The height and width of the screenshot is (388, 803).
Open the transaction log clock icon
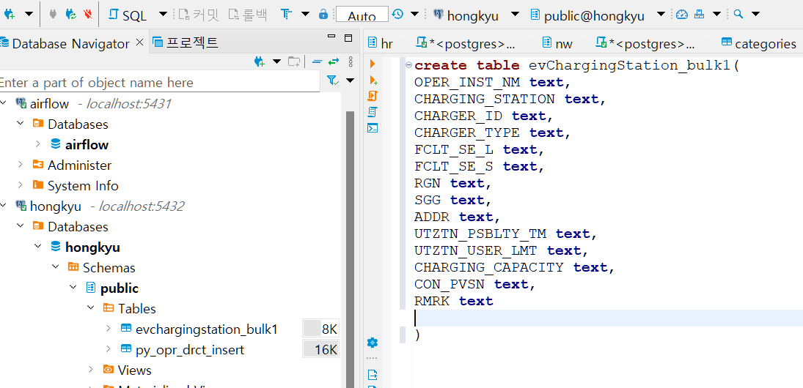pyautogui.click(x=398, y=15)
